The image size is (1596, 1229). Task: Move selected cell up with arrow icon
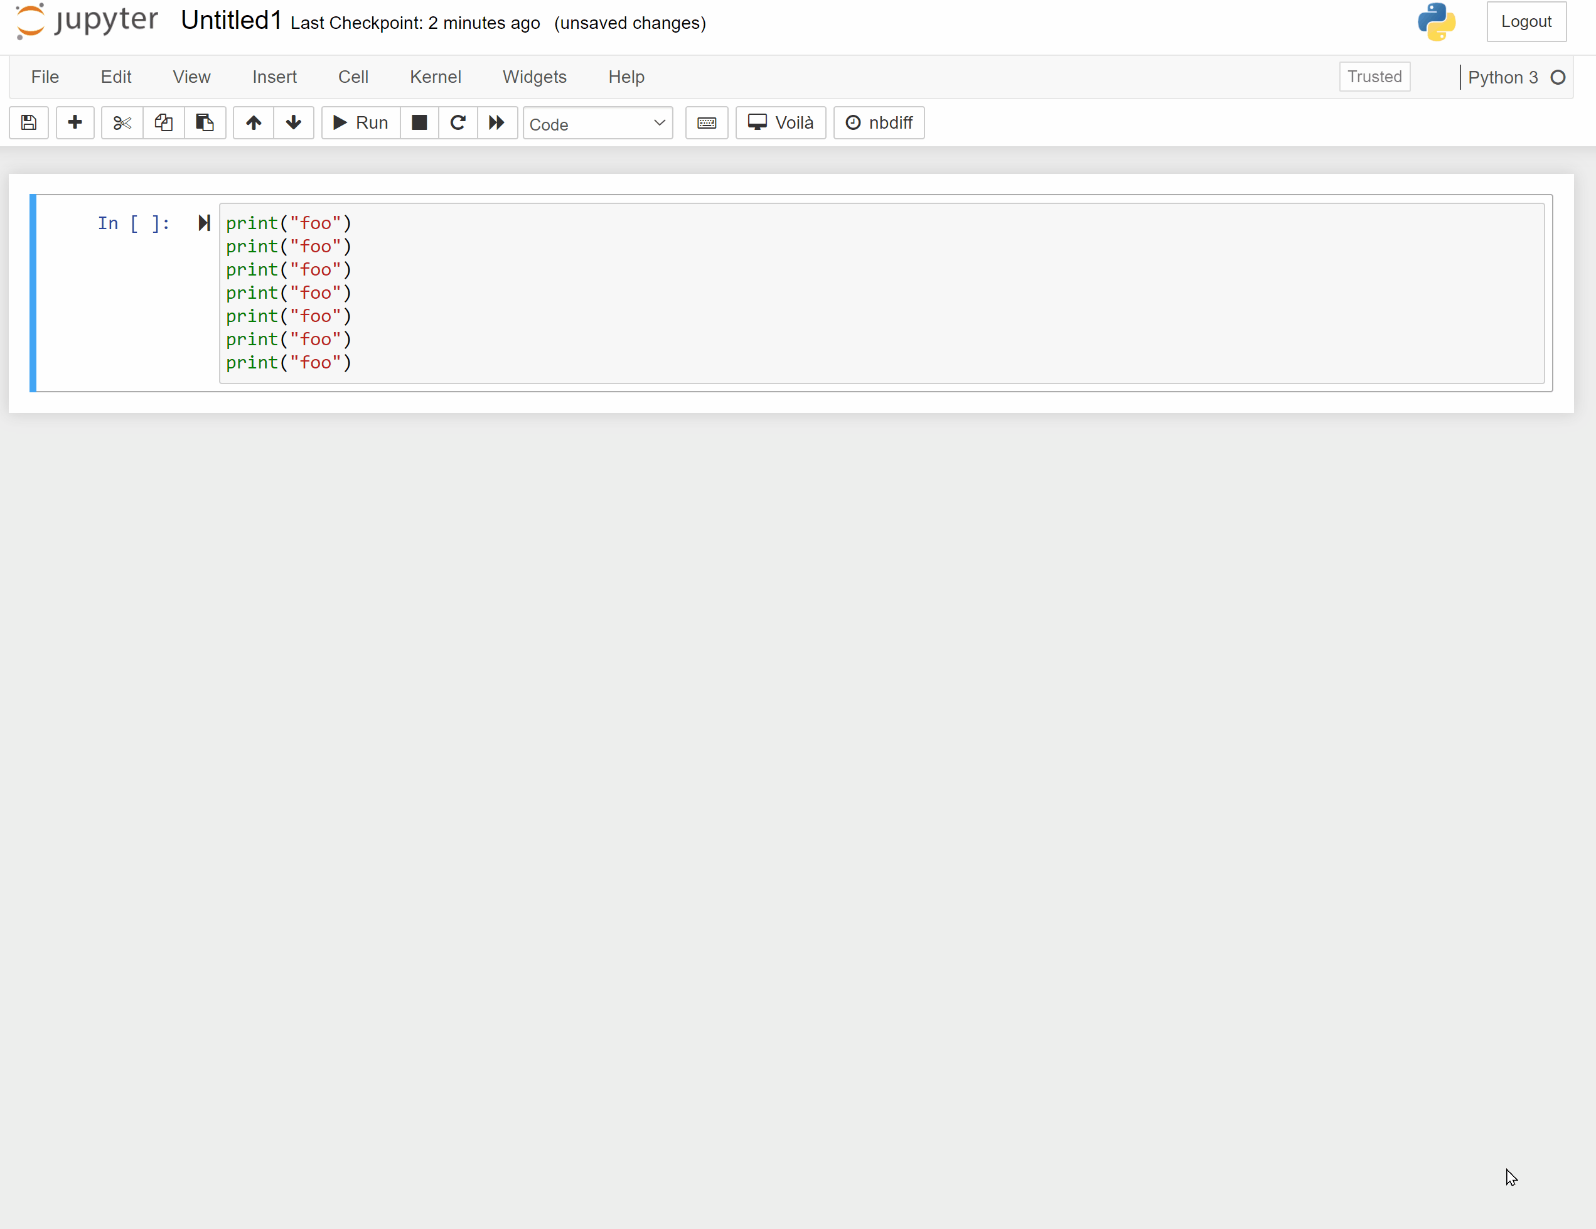[x=254, y=123]
